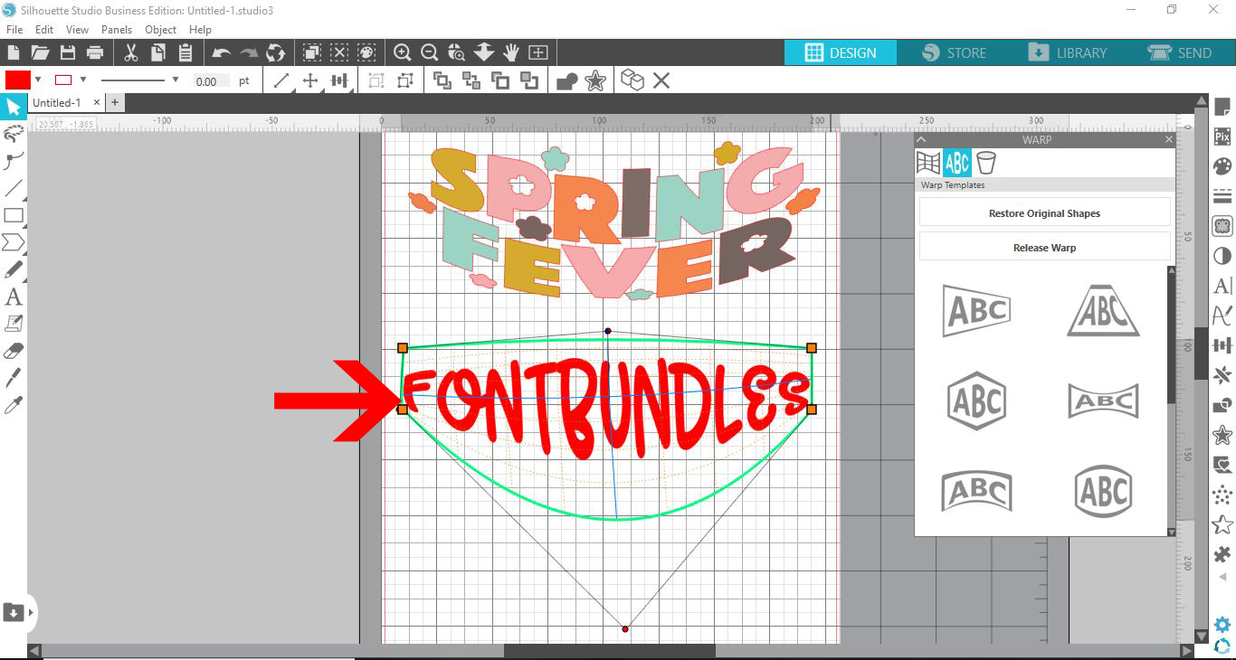Switch to the LIBRARY tab
The height and width of the screenshot is (660, 1236).
(1067, 52)
